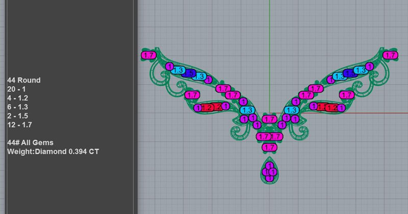Click the "2 - 1.5" gem count line

[17, 116]
